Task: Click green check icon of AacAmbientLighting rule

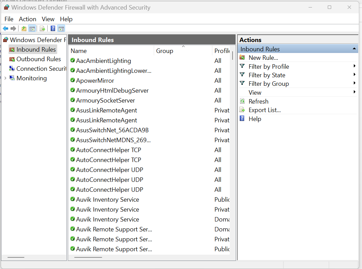Action: (73, 60)
